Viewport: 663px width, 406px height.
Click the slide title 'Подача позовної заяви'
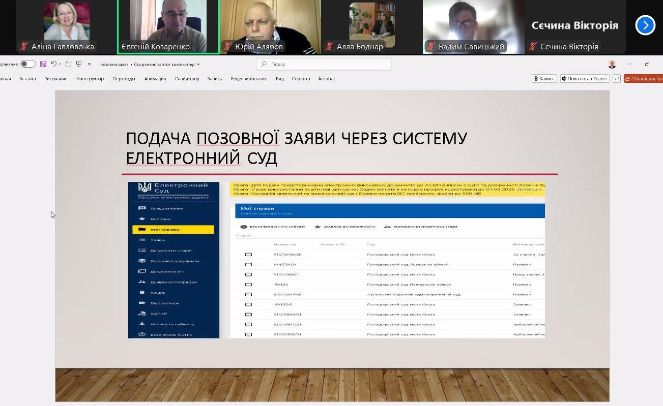coord(296,148)
